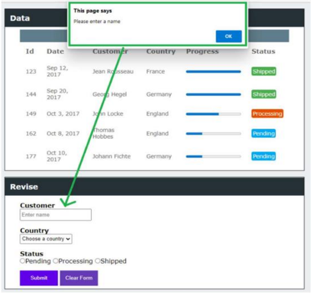Click order id 123
The width and height of the screenshot is (311, 293).
coord(31,72)
